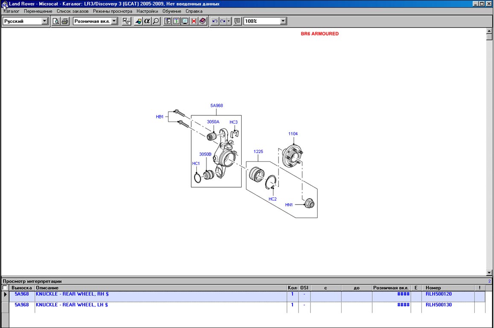Click the monitor screen toolbar icon
Image resolution: width=494 pixels, height=328 pixels.
185,21
